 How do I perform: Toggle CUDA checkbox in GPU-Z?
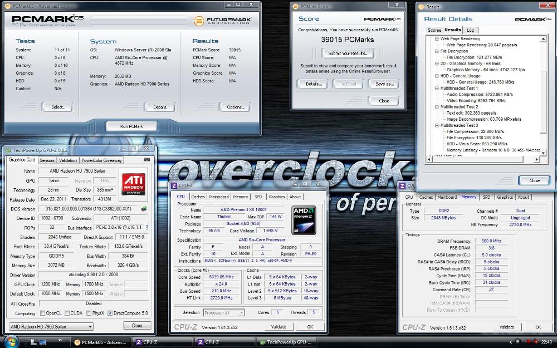67,313
